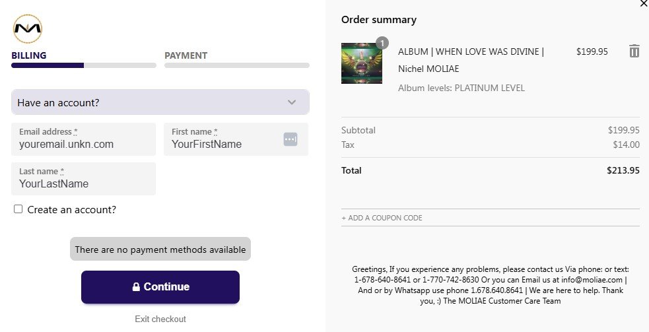Click the Billing progress bar
The height and width of the screenshot is (332, 649).
pos(84,65)
